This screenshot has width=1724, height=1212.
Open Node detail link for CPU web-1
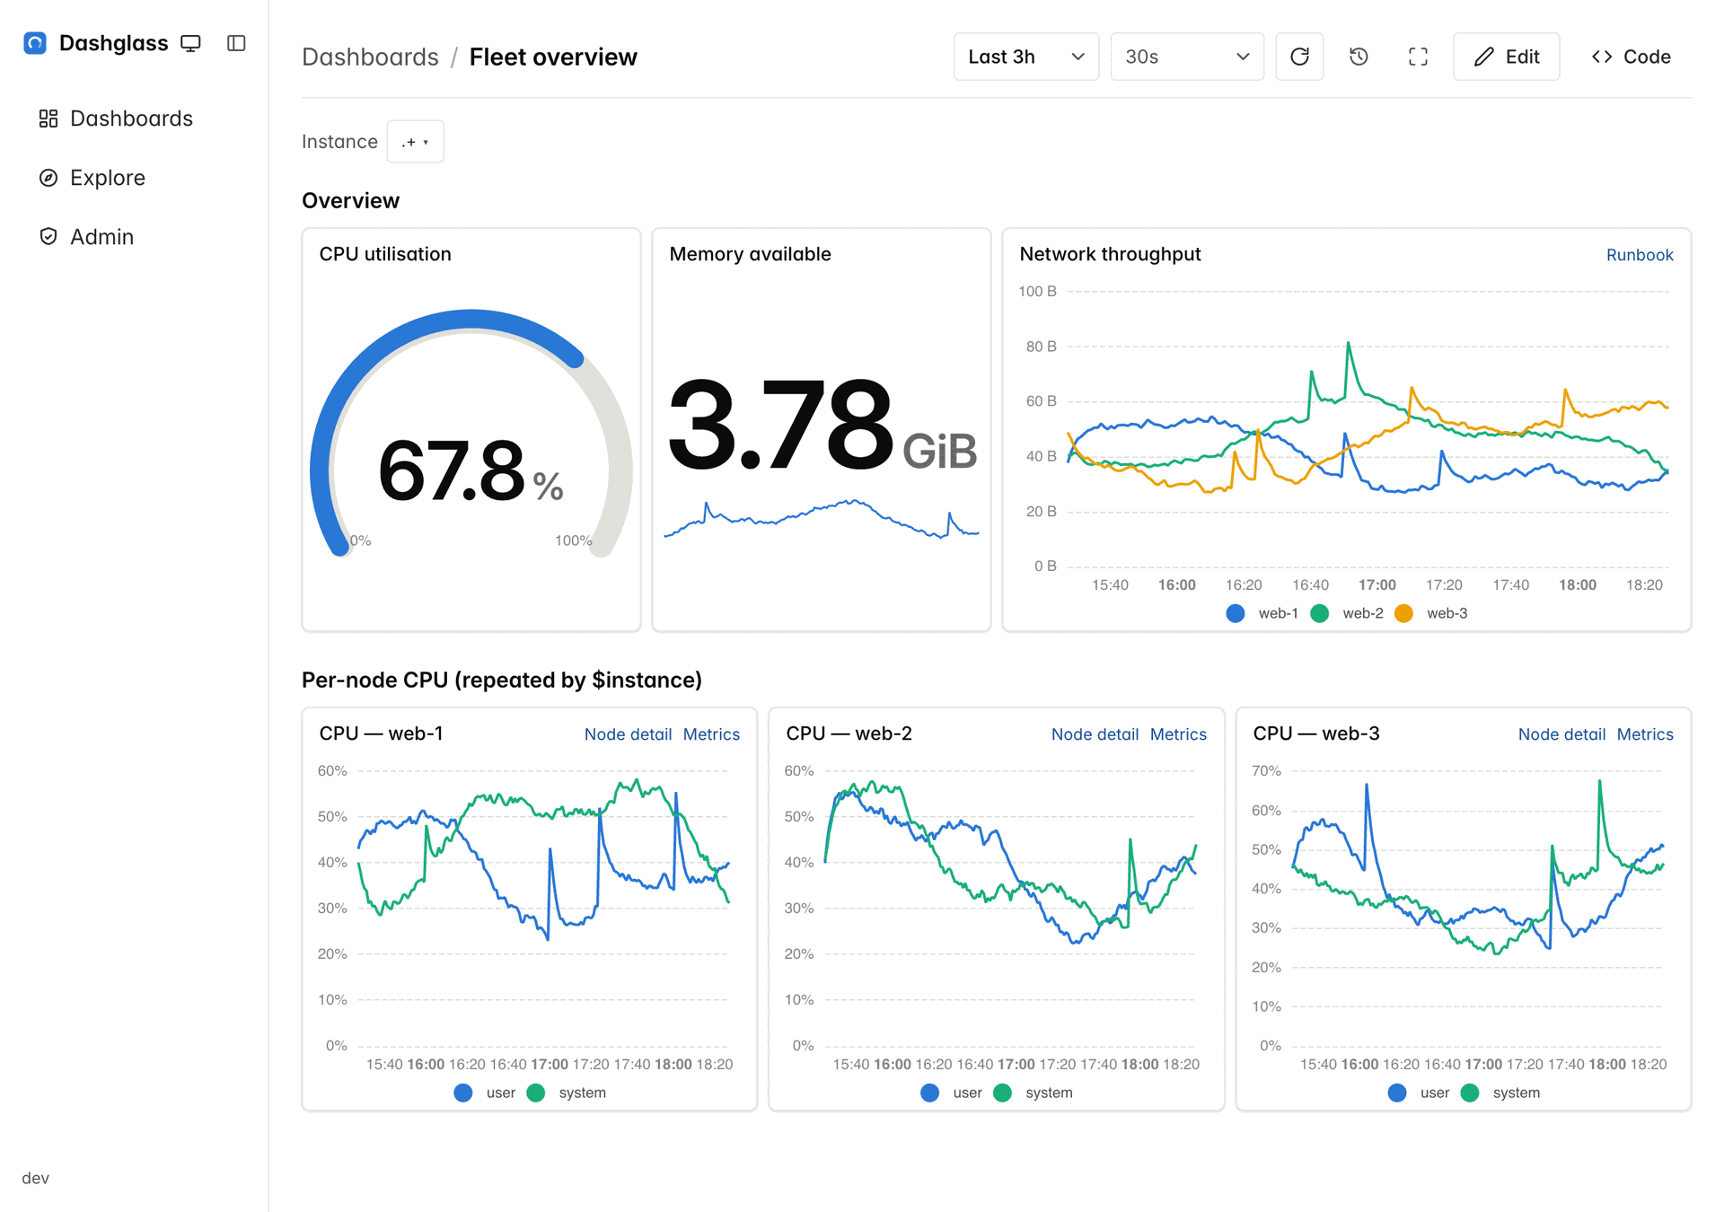point(628,734)
